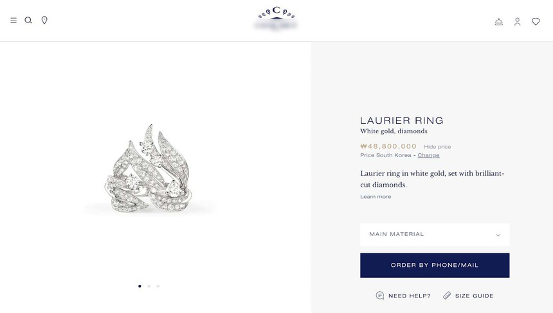
Task: Click the concierge bell icon
Action: pyautogui.click(x=499, y=22)
